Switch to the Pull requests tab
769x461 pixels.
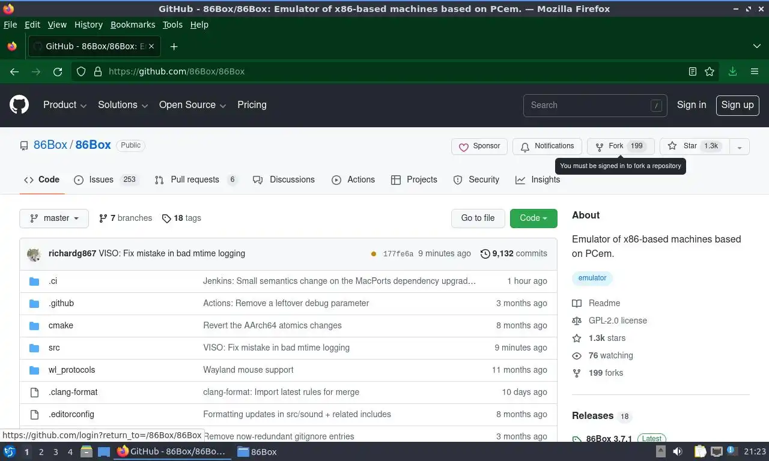click(x=196, y=179)
